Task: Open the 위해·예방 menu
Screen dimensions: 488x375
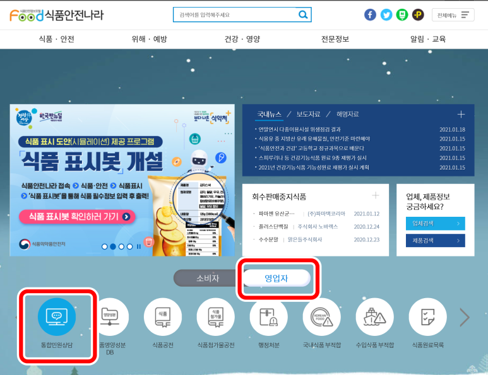Action: 149,39
